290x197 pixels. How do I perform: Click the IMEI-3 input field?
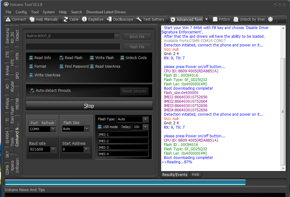123,148
